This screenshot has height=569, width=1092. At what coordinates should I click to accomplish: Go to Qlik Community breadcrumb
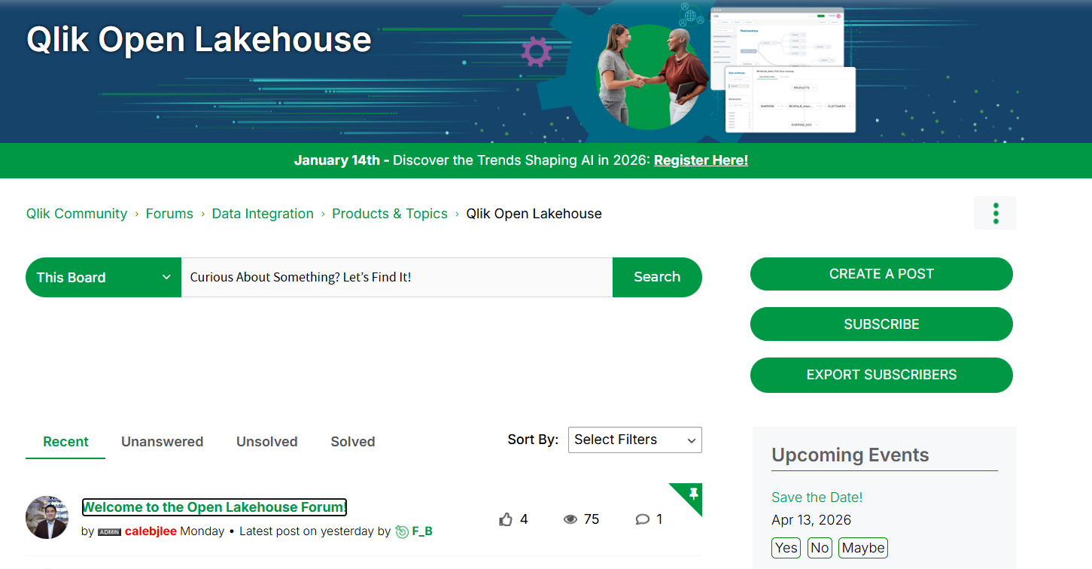click(77, 214)
